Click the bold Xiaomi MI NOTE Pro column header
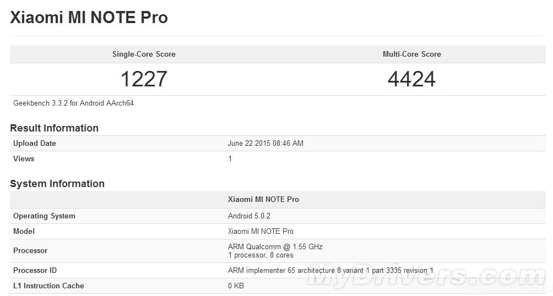 [x=263, y=199]
